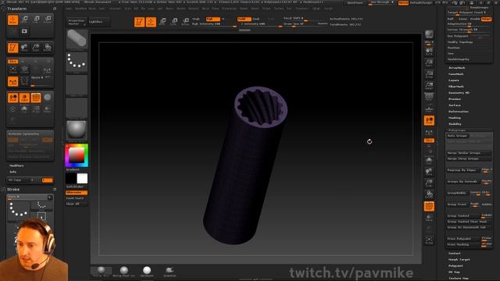
Task: Expand the Deformation section
Action: point(459,112)
